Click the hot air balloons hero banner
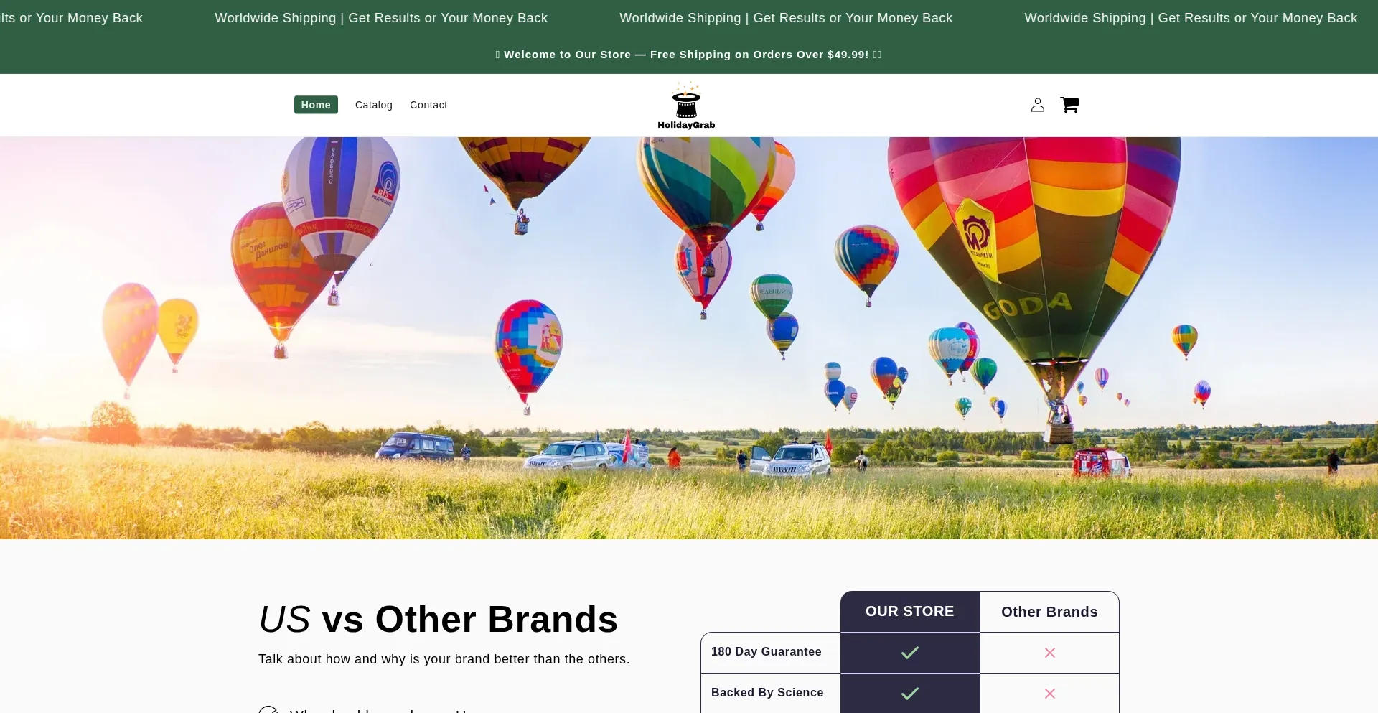Image resolution: width=1378 pixels, height=713 pixels. click(689, 338)
